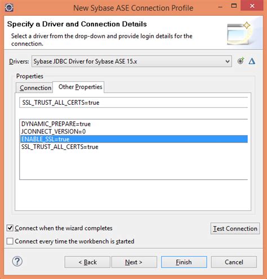Select JCONNECT_VERSION=0 in the list

134,131
